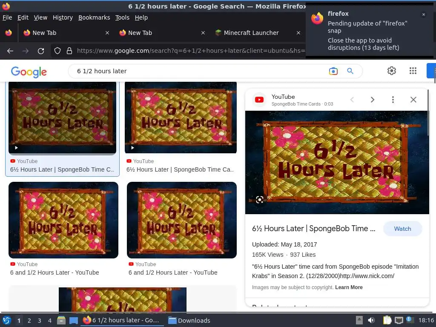This screenshot has width=436, height=327.
Task: Click '6½ Hours Later | SpongeBob Time Ca...' caption
Action: tap(180, 169)
